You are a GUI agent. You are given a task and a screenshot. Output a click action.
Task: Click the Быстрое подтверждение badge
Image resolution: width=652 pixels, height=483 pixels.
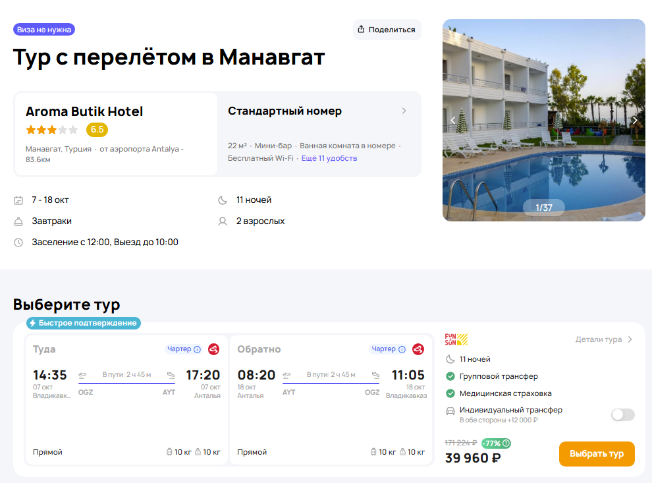[84, 323]
